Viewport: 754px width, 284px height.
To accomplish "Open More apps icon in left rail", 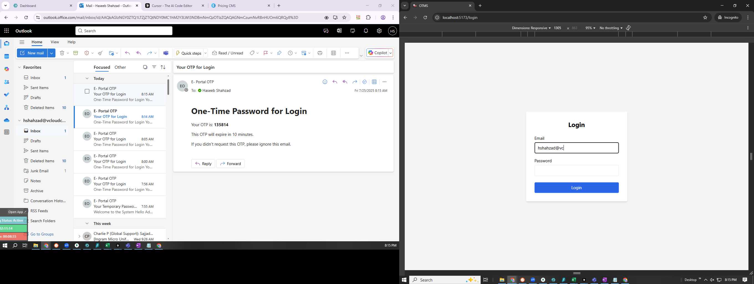I will coord(6,132).
